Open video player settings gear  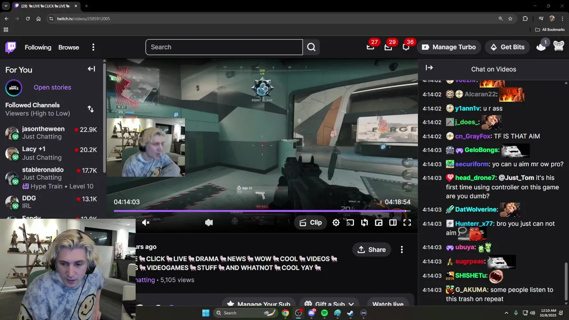336,223
